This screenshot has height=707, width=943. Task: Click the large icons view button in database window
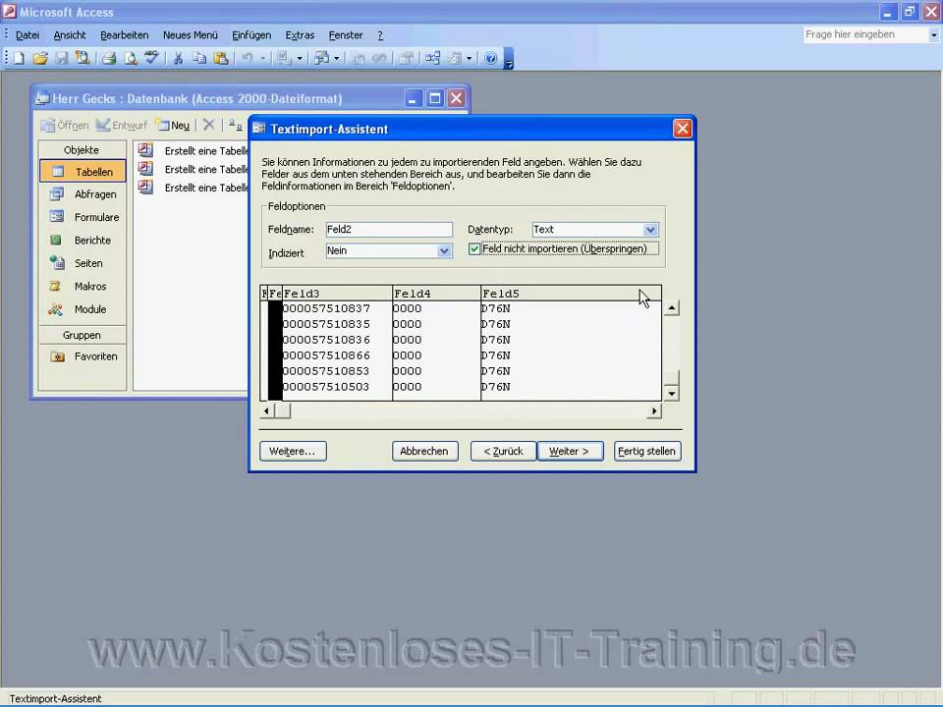[x=235, y=125]
